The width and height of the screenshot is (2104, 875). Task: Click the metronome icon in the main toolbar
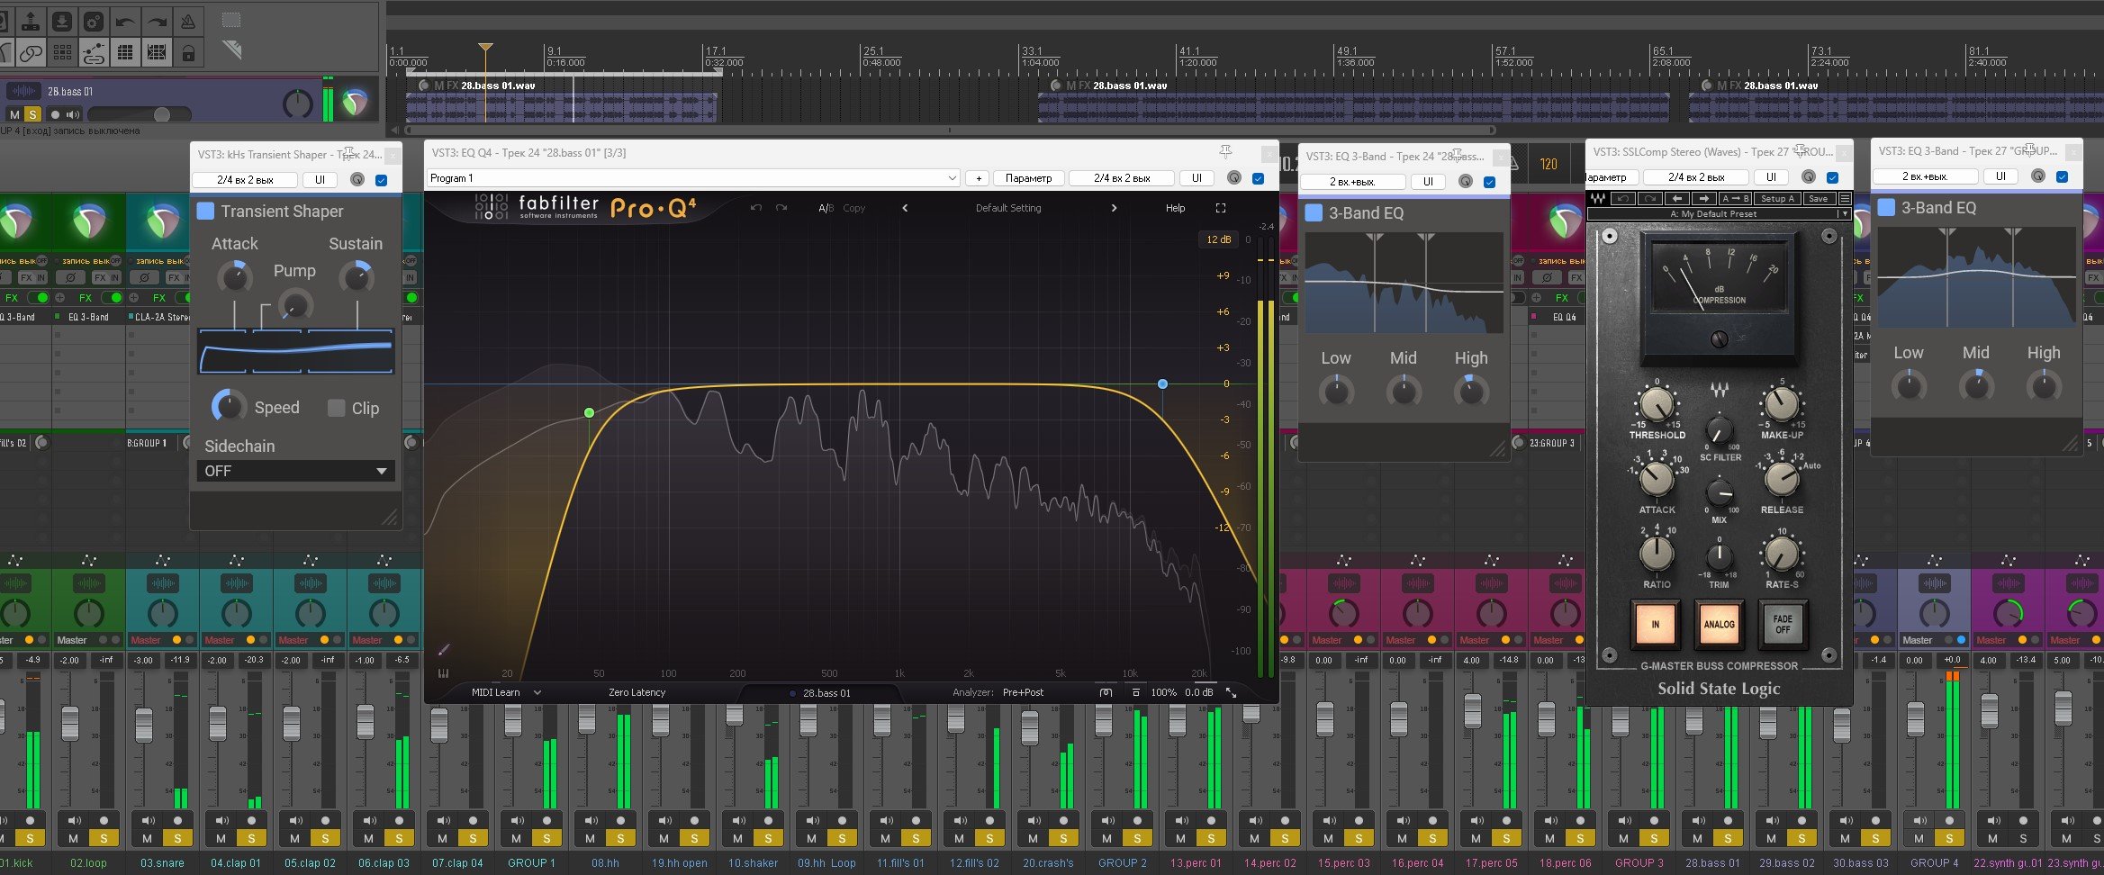click(x=188, y=21)
